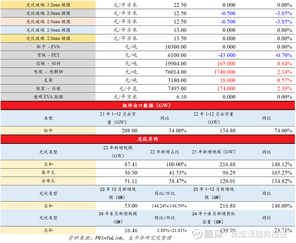Click the red 18.000 change value
The image size is (296, 243).
click(x=228, y=80)
